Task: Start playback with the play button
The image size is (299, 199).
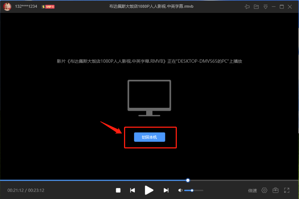Action: [149, 190]
